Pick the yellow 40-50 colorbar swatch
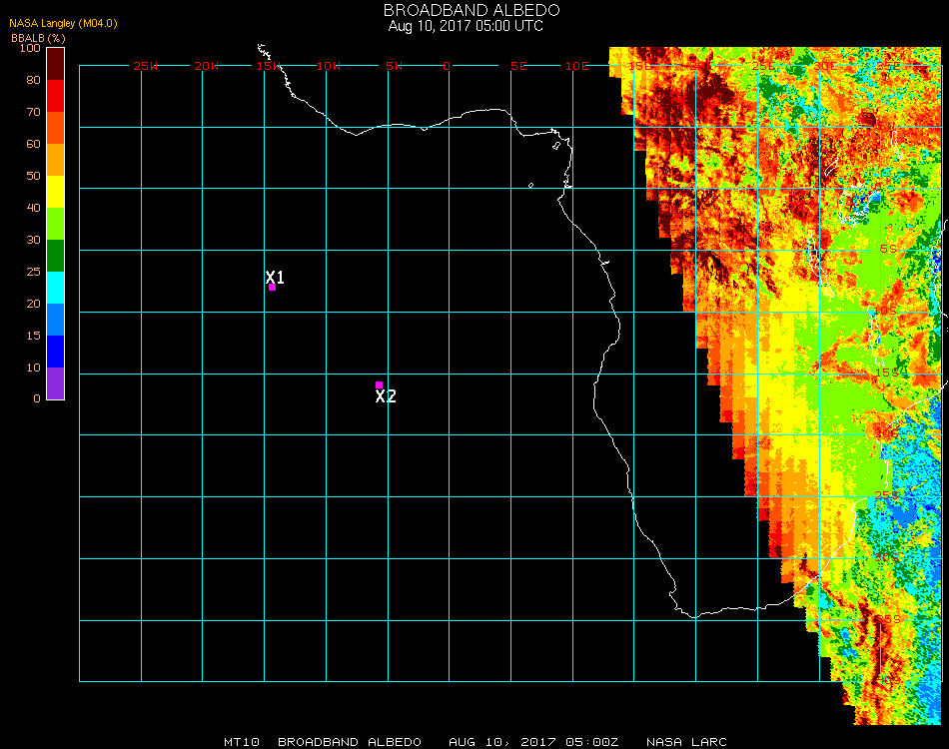The image size is (949, 749). pos(55,192)
